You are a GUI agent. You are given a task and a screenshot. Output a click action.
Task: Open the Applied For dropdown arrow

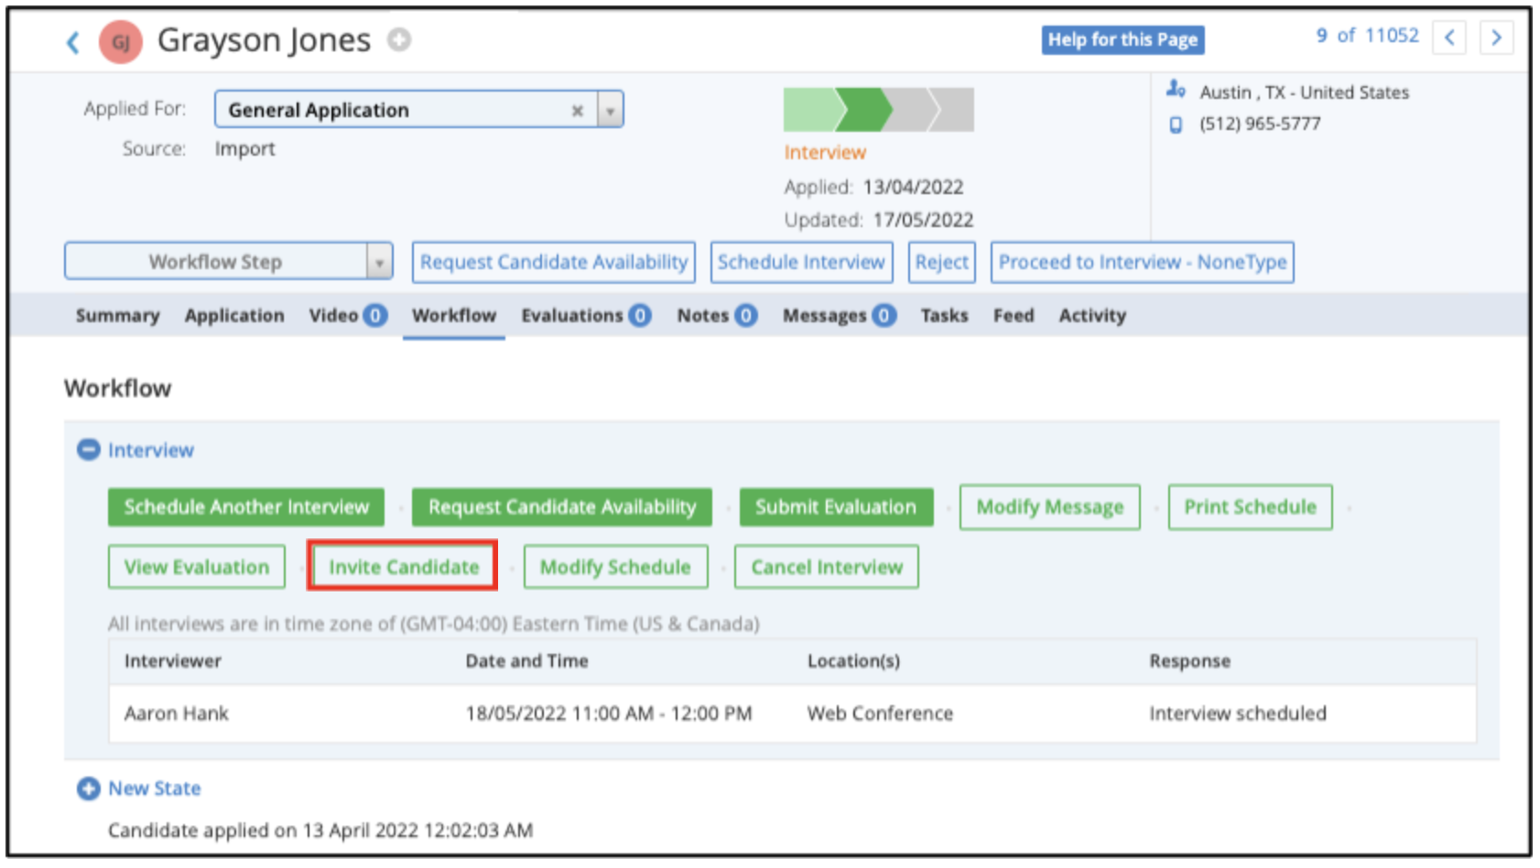click(x=610, y=110)
